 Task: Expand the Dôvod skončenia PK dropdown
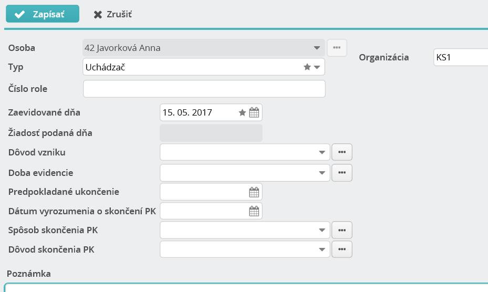322,249
